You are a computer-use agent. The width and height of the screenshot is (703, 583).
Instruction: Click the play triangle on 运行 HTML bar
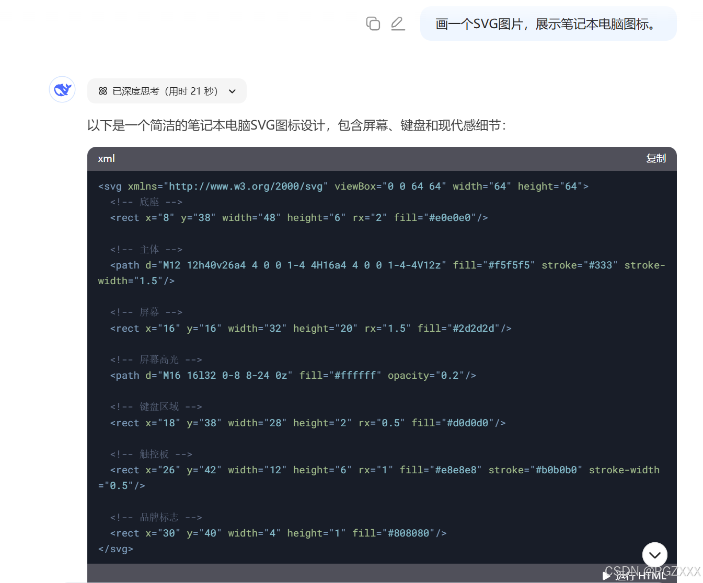click(x=606, y=575)
